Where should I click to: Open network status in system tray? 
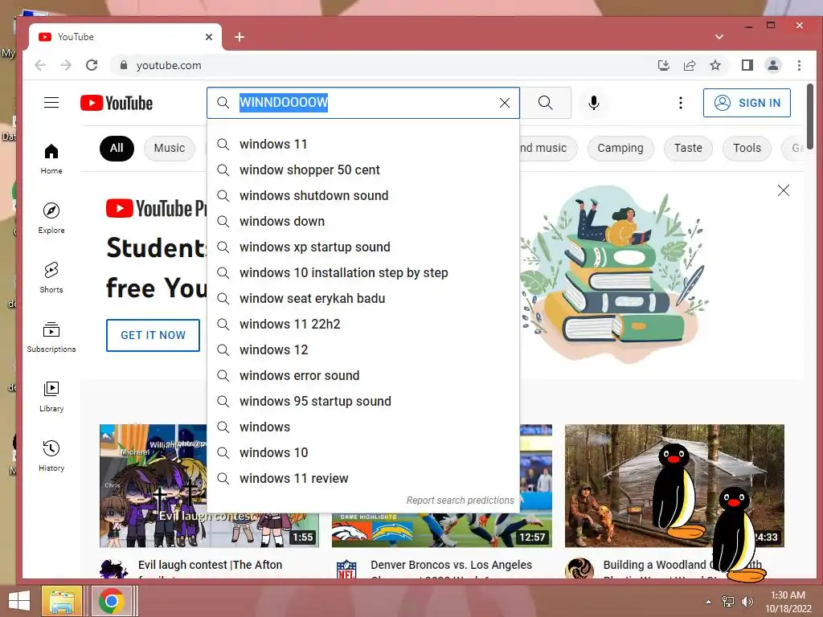pos(728,601)
